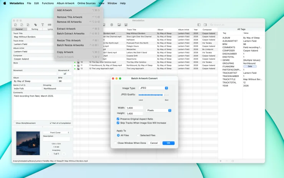Toggle Show Work/Movement checkbox
The width and height of the screenshot is (284, 178).
pyautogui.click(x=14, y=123)
